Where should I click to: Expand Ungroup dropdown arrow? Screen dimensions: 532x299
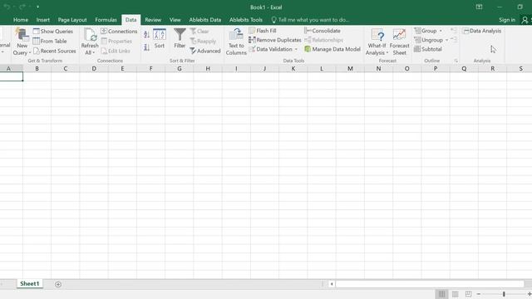click(x=446, y=40)
